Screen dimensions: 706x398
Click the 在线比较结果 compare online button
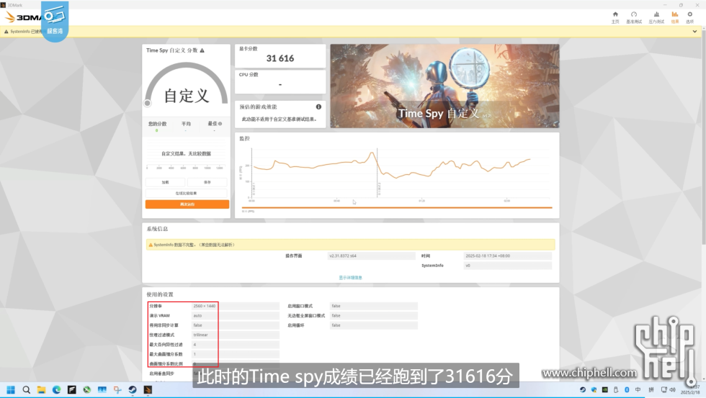[187, 194]
